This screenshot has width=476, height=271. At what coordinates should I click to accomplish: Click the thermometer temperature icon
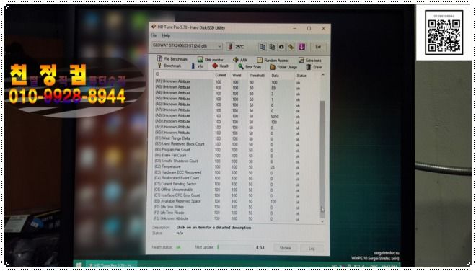pos(230,46)
